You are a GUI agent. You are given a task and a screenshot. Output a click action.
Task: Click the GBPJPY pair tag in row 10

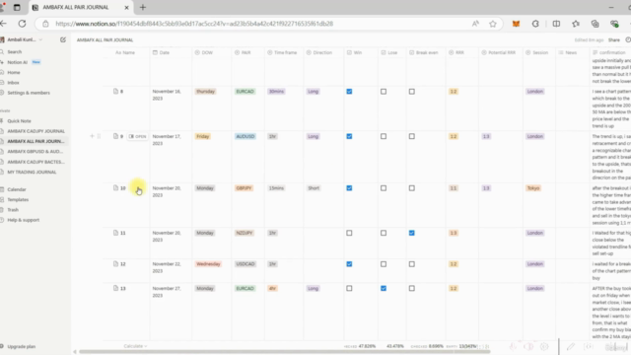pyautogui.click(x=244, y=188)
